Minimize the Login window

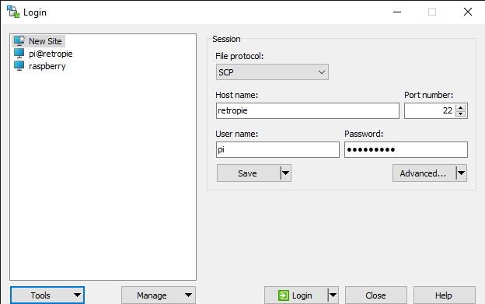(397, 12)
